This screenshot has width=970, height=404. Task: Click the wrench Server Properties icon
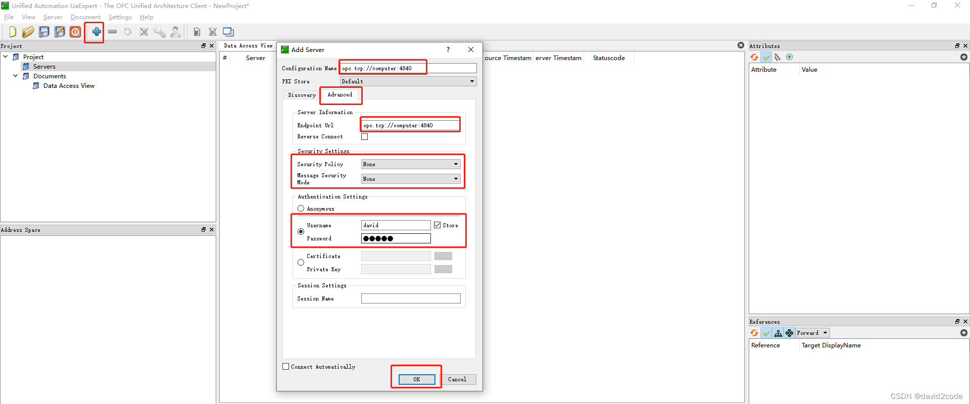coord(160,32)
